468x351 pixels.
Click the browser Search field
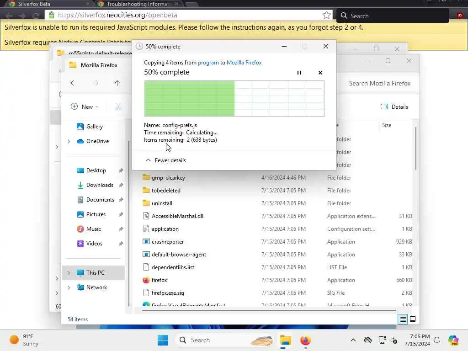pos(393,16)
